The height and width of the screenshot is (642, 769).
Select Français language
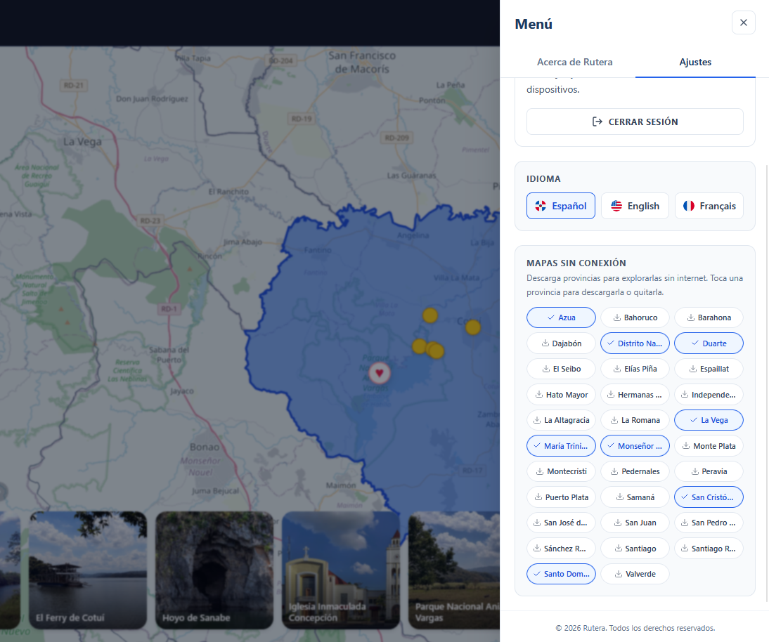[x=709, y=206]
